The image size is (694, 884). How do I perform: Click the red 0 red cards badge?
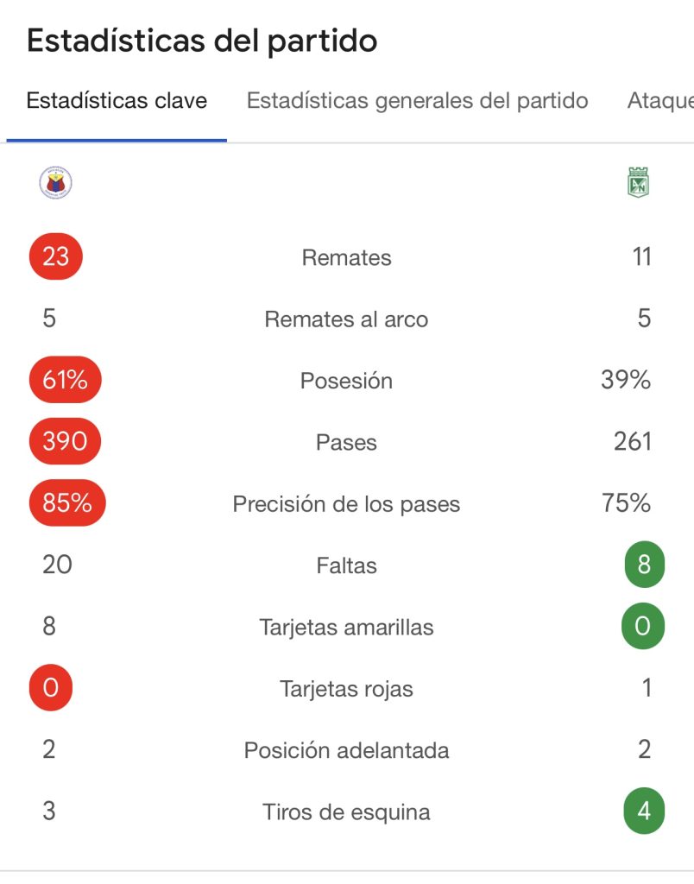50,689
